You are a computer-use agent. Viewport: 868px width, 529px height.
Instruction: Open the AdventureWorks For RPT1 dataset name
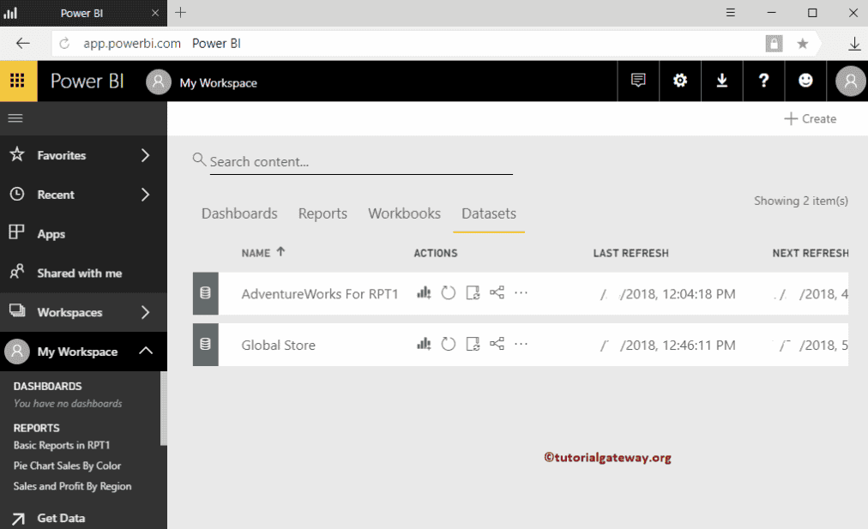coord(320,294)
